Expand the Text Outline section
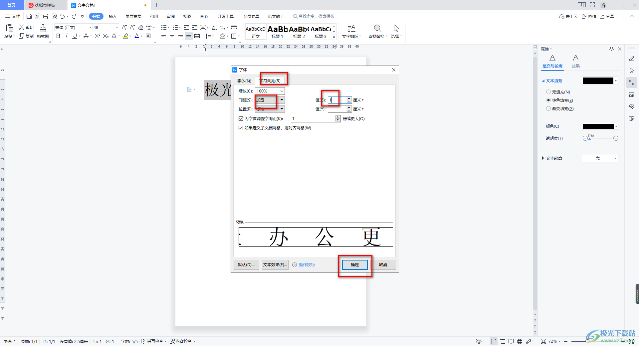The width and height of the screenshot is (639, 346). (543, 158)
